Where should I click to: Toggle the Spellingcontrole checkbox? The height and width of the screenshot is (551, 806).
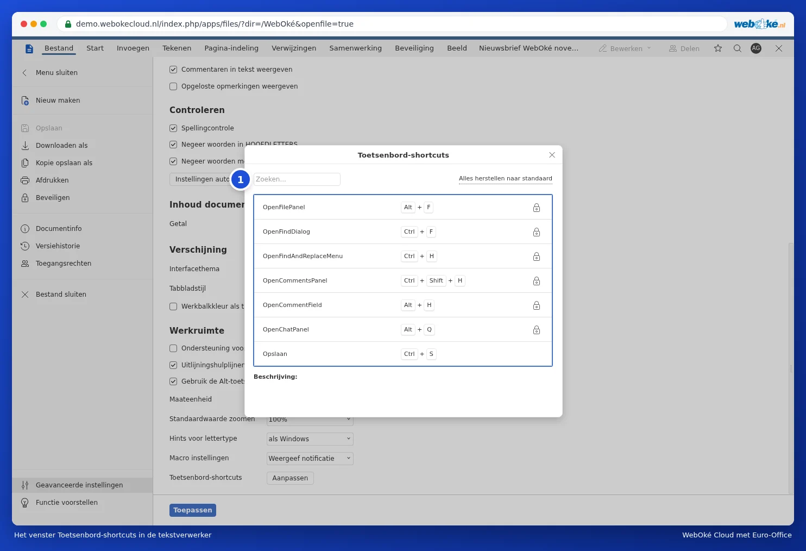click(x=173, y=128)
